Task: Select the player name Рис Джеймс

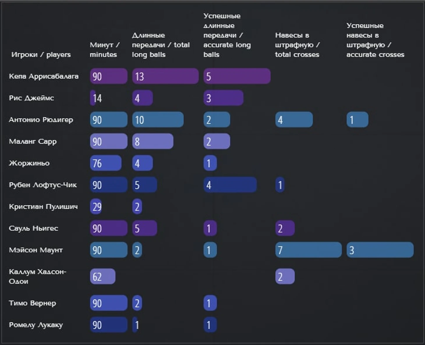Action: [31, 98]
